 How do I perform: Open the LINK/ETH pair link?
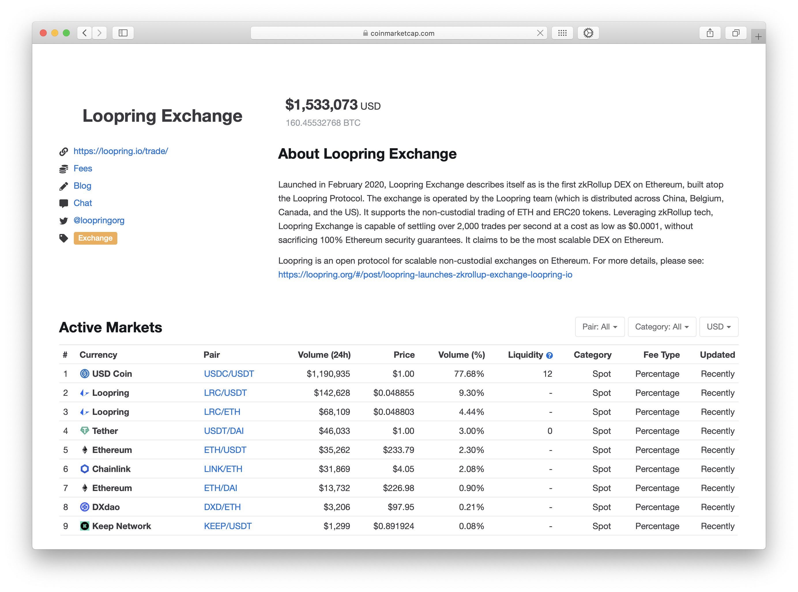(x=223, y=469)
